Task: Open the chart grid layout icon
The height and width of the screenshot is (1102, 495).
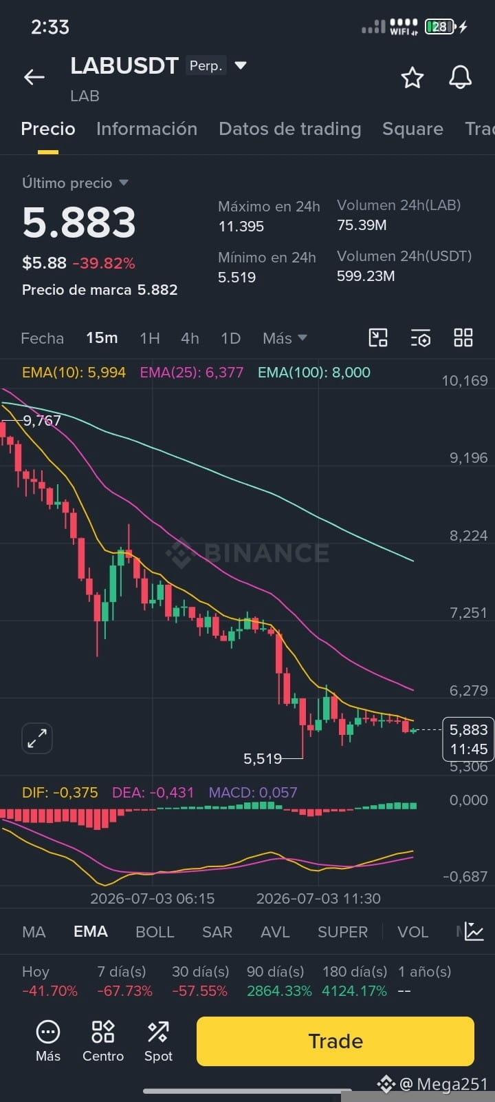Action: (463, 337)
